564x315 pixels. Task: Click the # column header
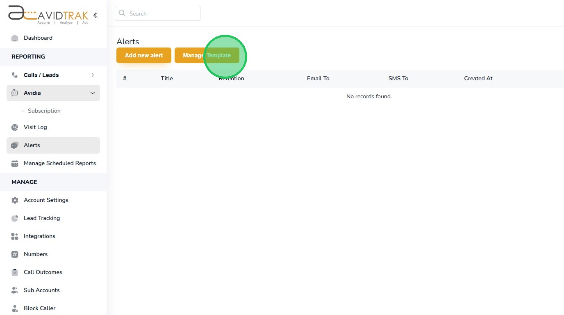coord(125,78)
